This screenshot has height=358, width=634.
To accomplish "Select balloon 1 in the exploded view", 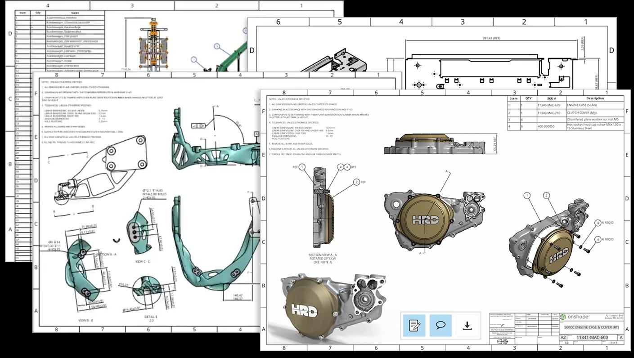I will pos(527,195).
